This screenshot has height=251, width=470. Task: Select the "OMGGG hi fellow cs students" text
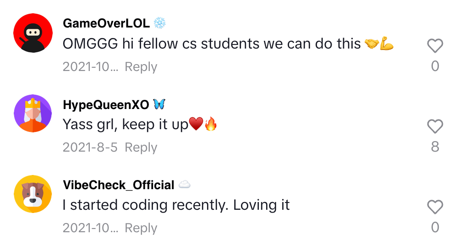coord(212,44)
